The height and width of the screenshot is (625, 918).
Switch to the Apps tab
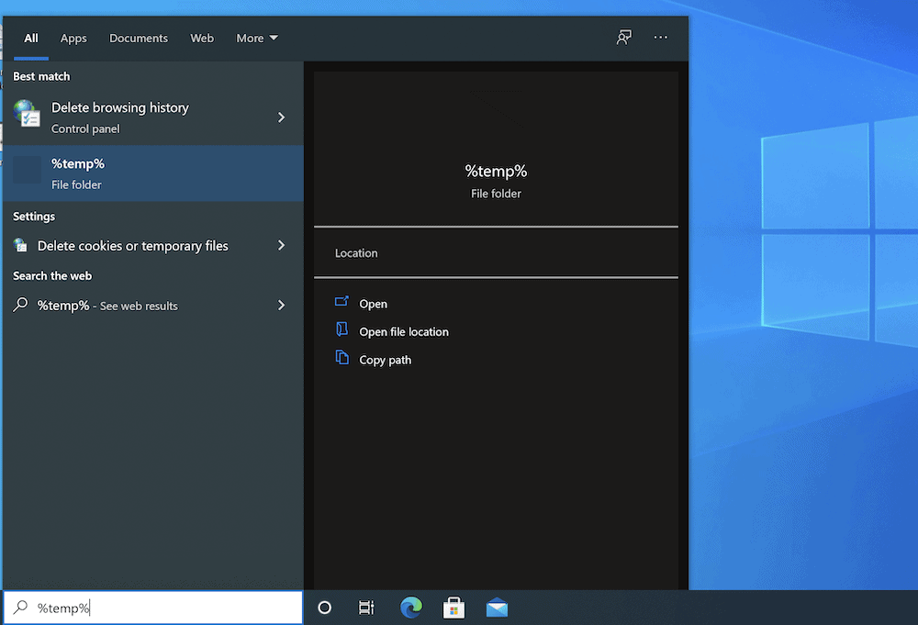click(73, 39)
